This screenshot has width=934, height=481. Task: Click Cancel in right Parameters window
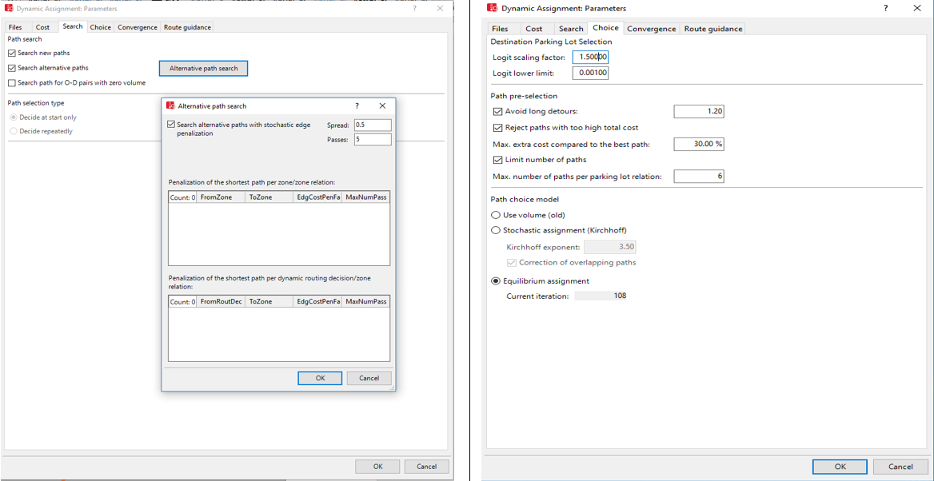pyautogui.click(x=900, y=466)
